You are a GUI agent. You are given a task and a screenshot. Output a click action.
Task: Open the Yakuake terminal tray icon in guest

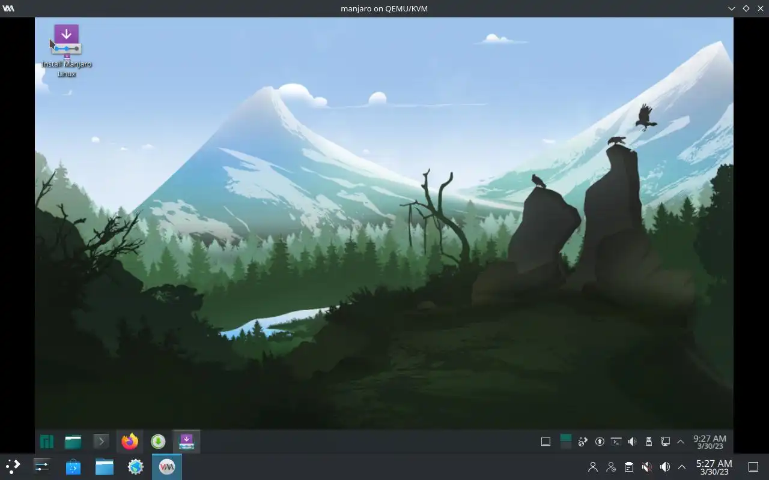tap(616, 442)
